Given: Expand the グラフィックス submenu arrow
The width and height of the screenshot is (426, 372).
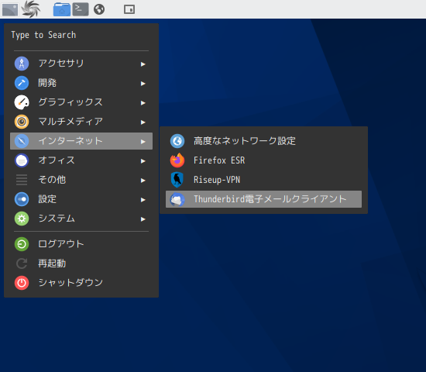Looking at the screenshot, I should (143, 103).
